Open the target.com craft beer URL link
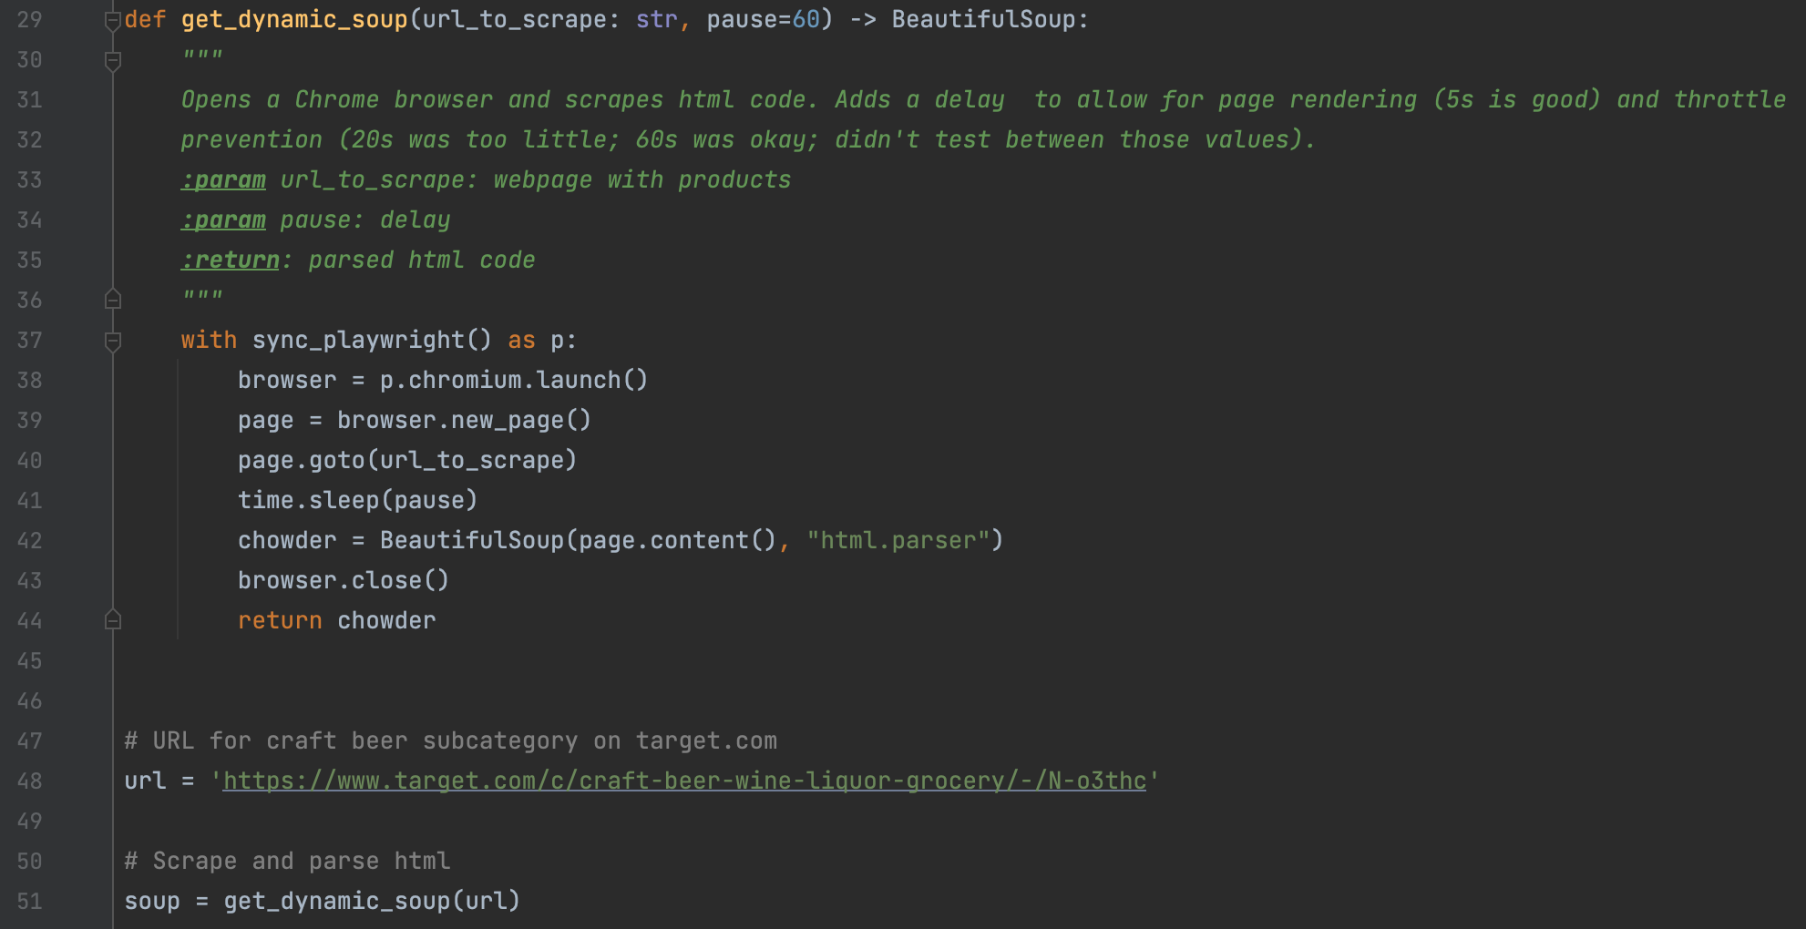This screenshot has height=929, width=1806. [684, 781]
